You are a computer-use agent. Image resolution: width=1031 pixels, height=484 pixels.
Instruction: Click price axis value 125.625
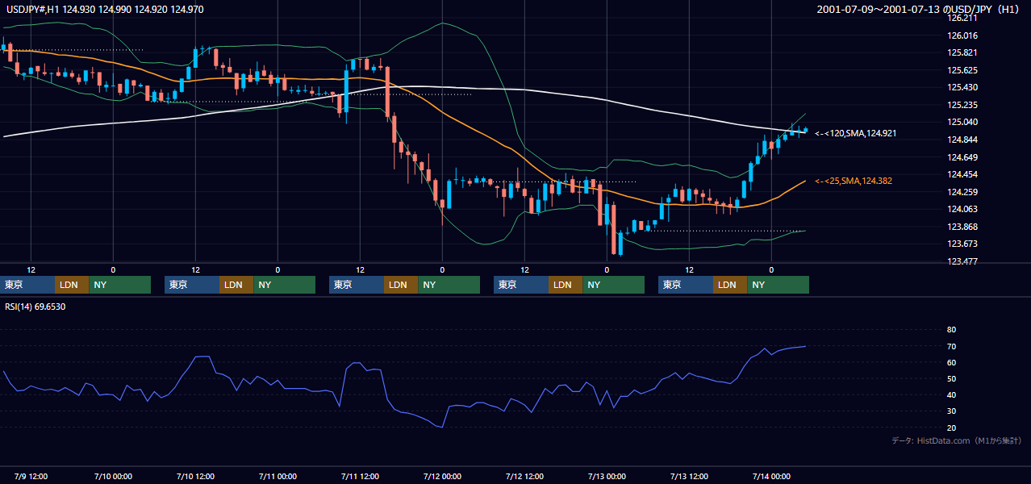tap(963, 70)
